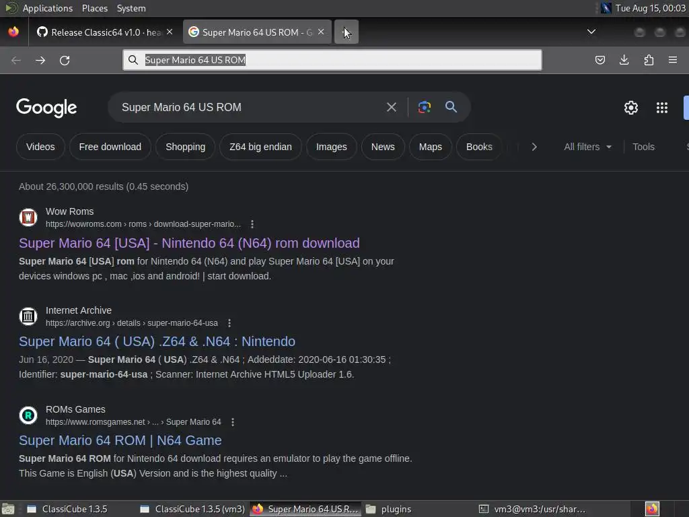
Task: Go back to the previous page
Action: pyautogui.click(x=16, y=60)
